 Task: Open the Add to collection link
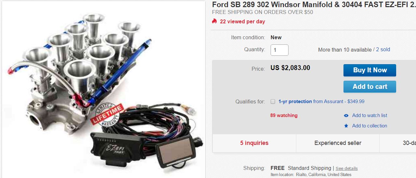pyautogui.click(x=369, y=126)
